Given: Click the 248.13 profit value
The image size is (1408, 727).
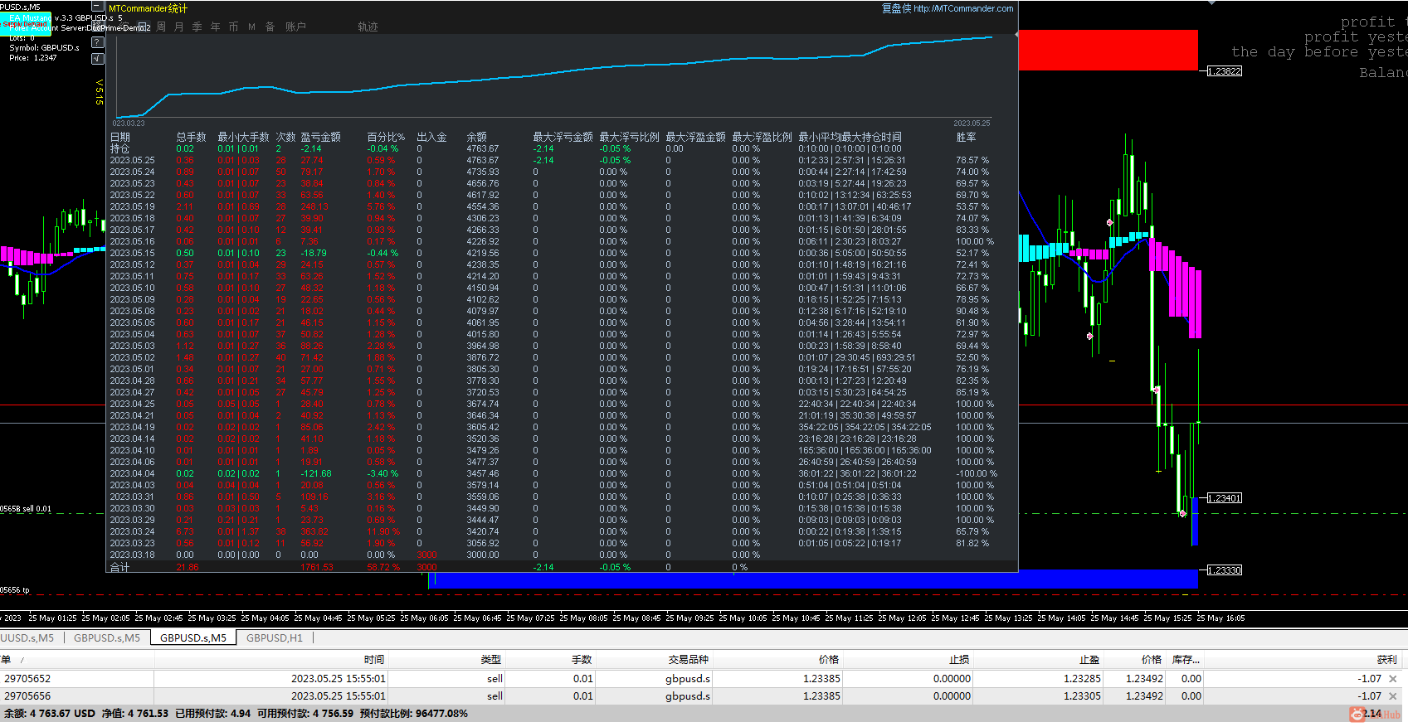Looking at the screenshot, I should click(x=314, y=207).
